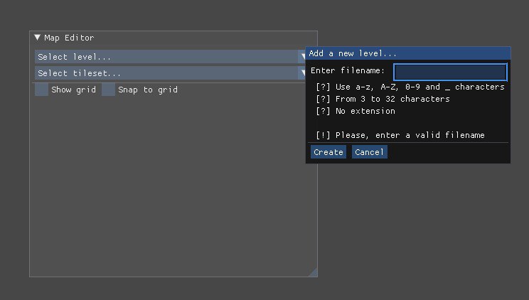Viewport: 529px width, 300px height.
Task: Open the Select tileset dropdown
Action: (x=170, y=73)
